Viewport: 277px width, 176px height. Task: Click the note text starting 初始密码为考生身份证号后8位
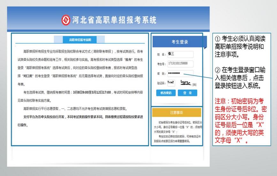pyautogui.click(x=178, y=127)
